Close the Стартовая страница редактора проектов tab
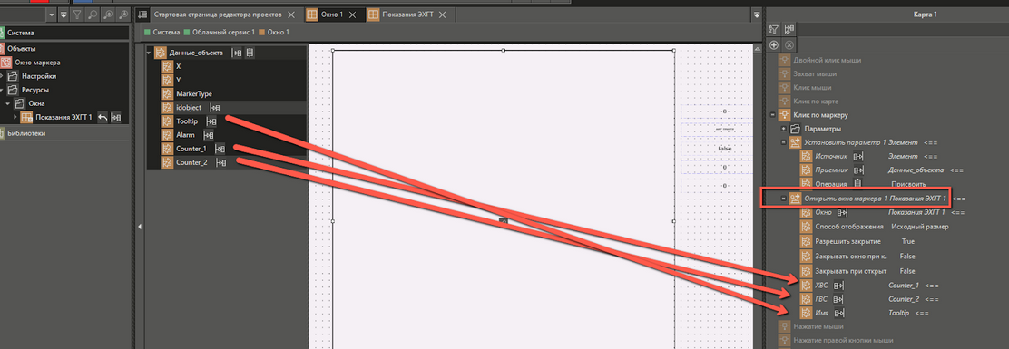1009x349 pixels. tap(291, 15)
